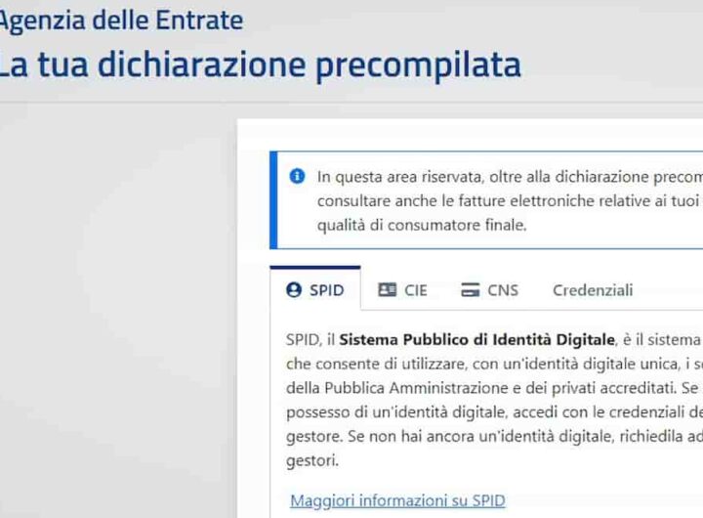703x518 pixels.
Task: Click the 'gestore. Se non hai ancora' line
Action: pos(494,436)
